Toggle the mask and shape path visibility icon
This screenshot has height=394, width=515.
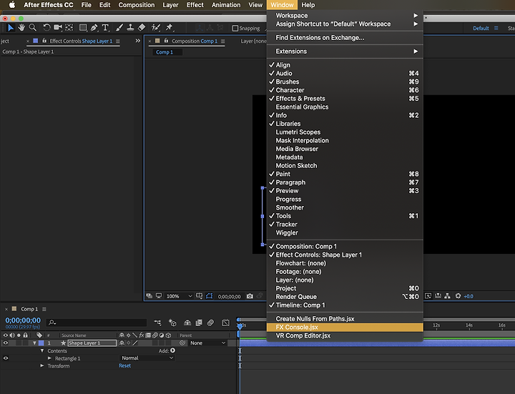[x=209, y=296]
